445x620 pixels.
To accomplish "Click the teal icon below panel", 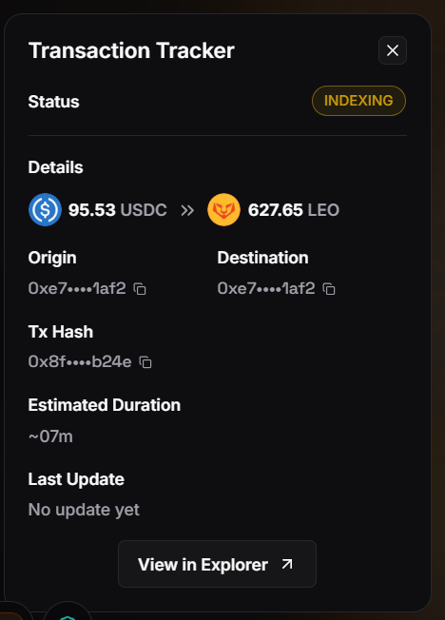I will point(68,616).
